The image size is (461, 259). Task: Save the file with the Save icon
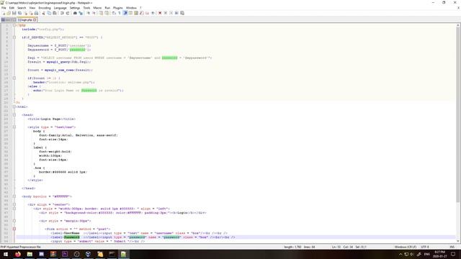14,13
